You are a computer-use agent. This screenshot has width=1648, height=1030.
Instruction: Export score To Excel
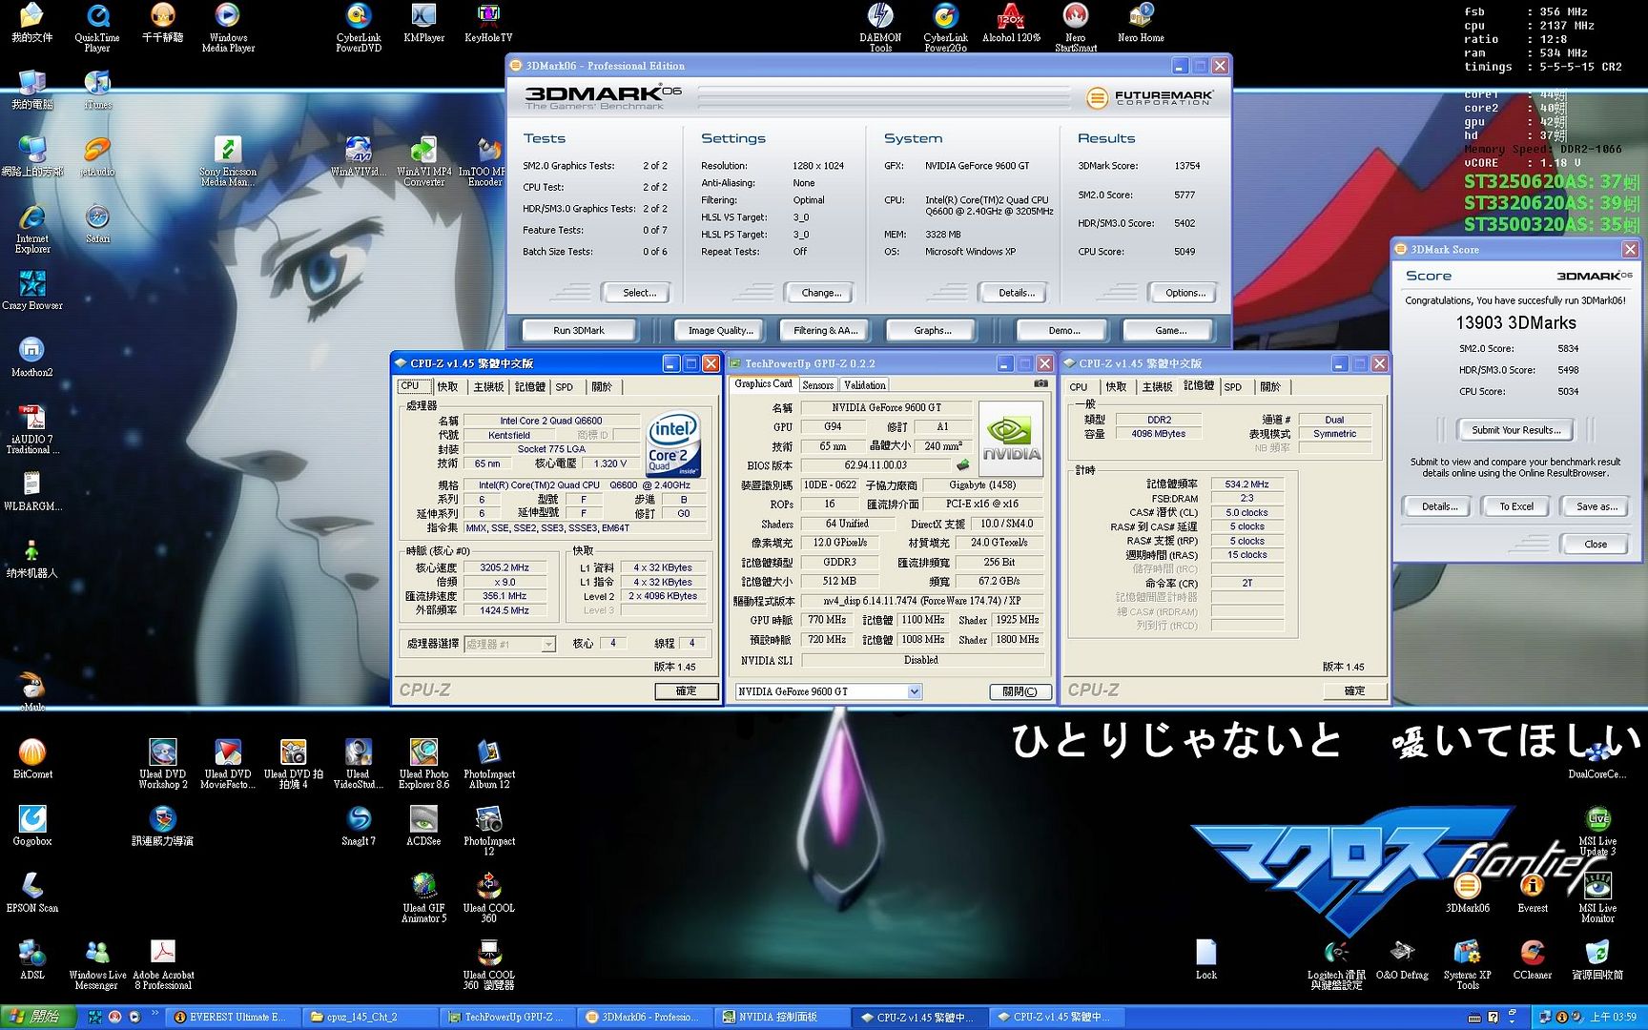[x=1516, y=506]
